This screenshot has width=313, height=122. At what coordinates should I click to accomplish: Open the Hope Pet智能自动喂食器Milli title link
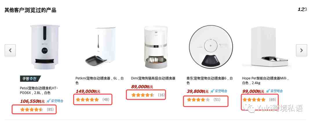point(266,80)
